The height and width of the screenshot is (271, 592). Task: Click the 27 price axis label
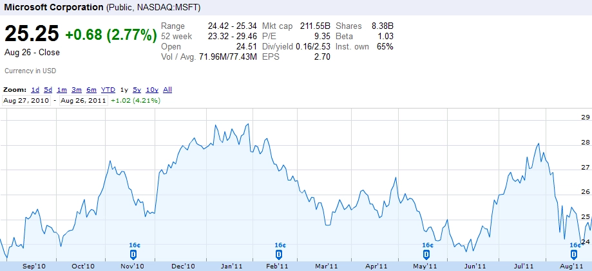tap(586, 167)
